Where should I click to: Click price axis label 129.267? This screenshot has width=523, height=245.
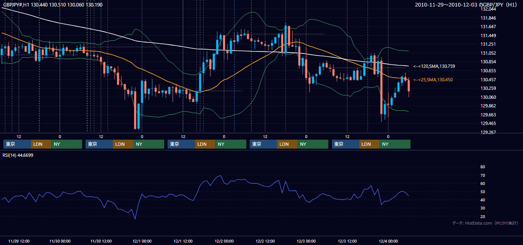[488, 132]
